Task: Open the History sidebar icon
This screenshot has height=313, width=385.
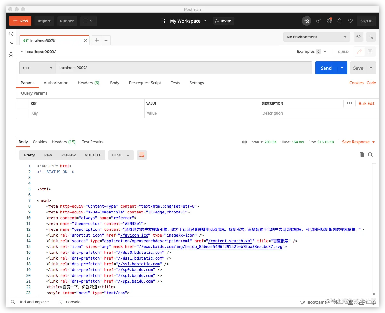Action: 11,34
